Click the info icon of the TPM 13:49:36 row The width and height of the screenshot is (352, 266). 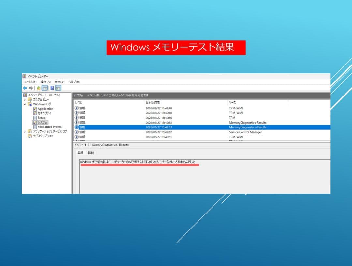point(77,118)
